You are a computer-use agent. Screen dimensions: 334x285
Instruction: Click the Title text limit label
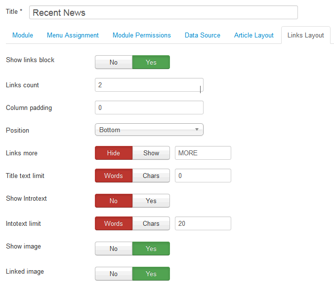pos(25,176)
